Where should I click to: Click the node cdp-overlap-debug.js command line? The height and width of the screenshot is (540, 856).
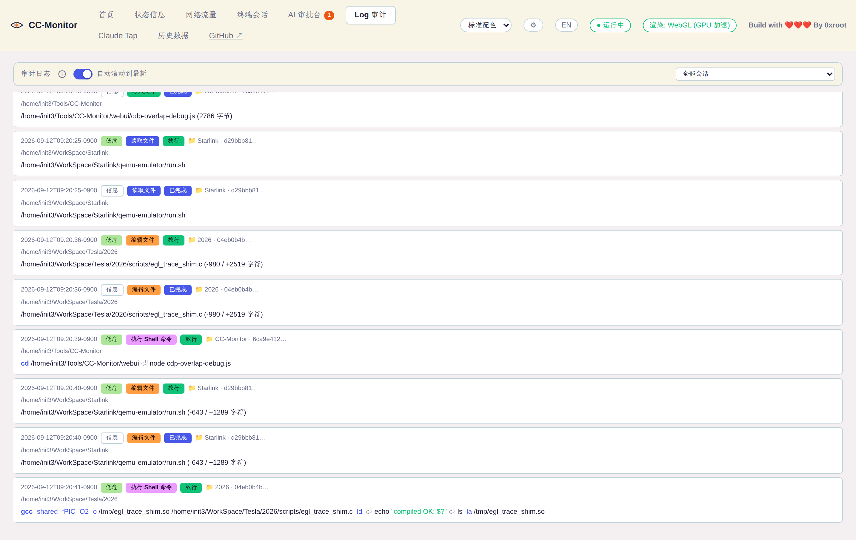point(126,363)
